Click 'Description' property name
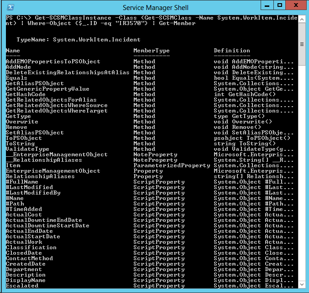 [x=26, y=275]
